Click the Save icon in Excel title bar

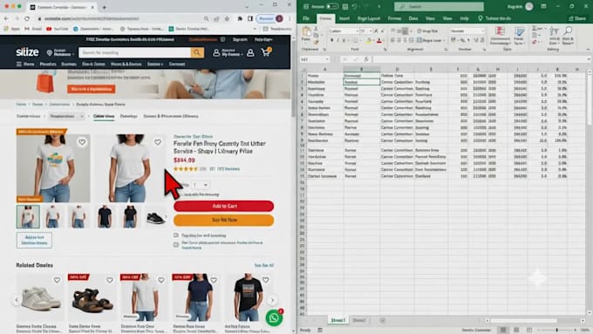(x=345, y=6)
